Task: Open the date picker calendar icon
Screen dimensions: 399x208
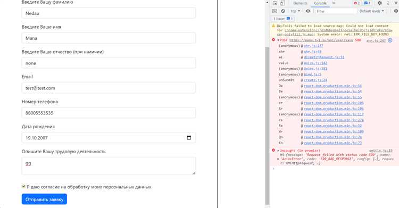Action: tap(189, 138)
